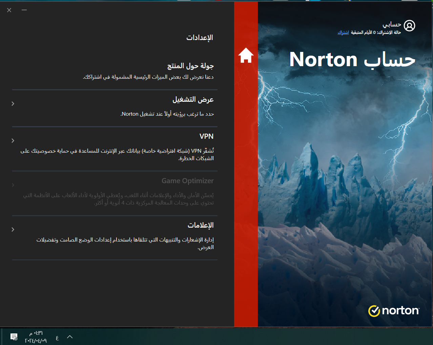The height and width of the screenshot is (345, 433).
Task: Open the taskbar clock and date
Action: coord(36,337)
